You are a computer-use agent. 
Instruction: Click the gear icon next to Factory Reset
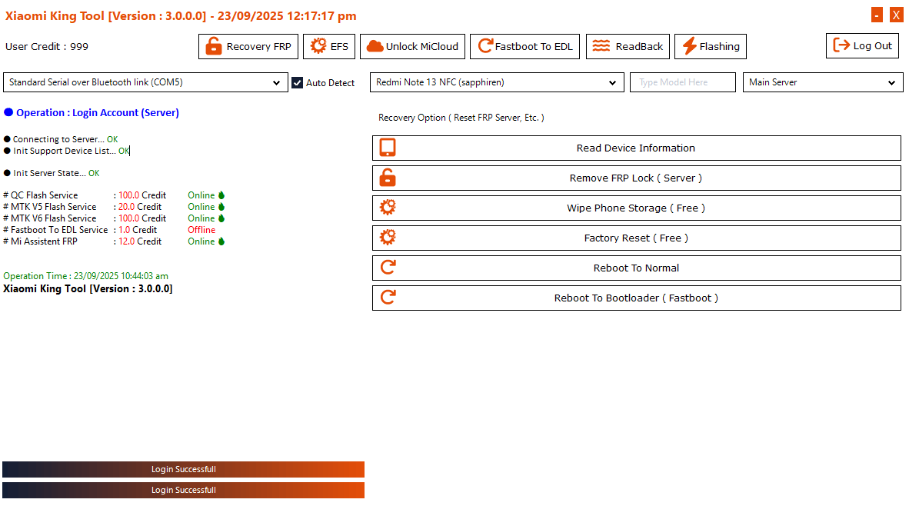tap(388, 237)
